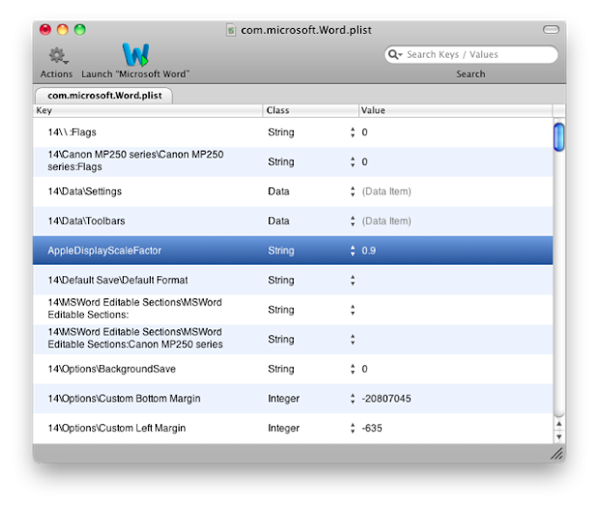Select the 14\Options\BackgroundSave key
Viewport: 599px width, 508px height.
click(111, 369)
